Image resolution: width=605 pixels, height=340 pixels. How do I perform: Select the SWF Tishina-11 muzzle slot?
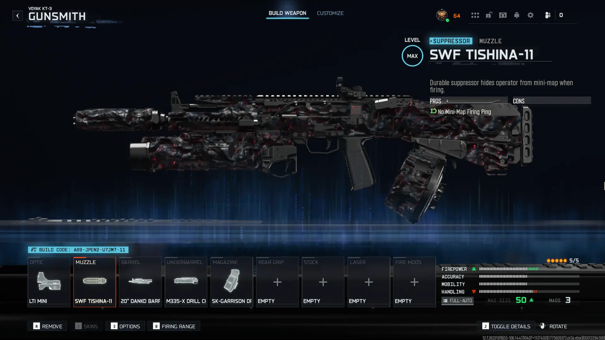coord(95,282)
